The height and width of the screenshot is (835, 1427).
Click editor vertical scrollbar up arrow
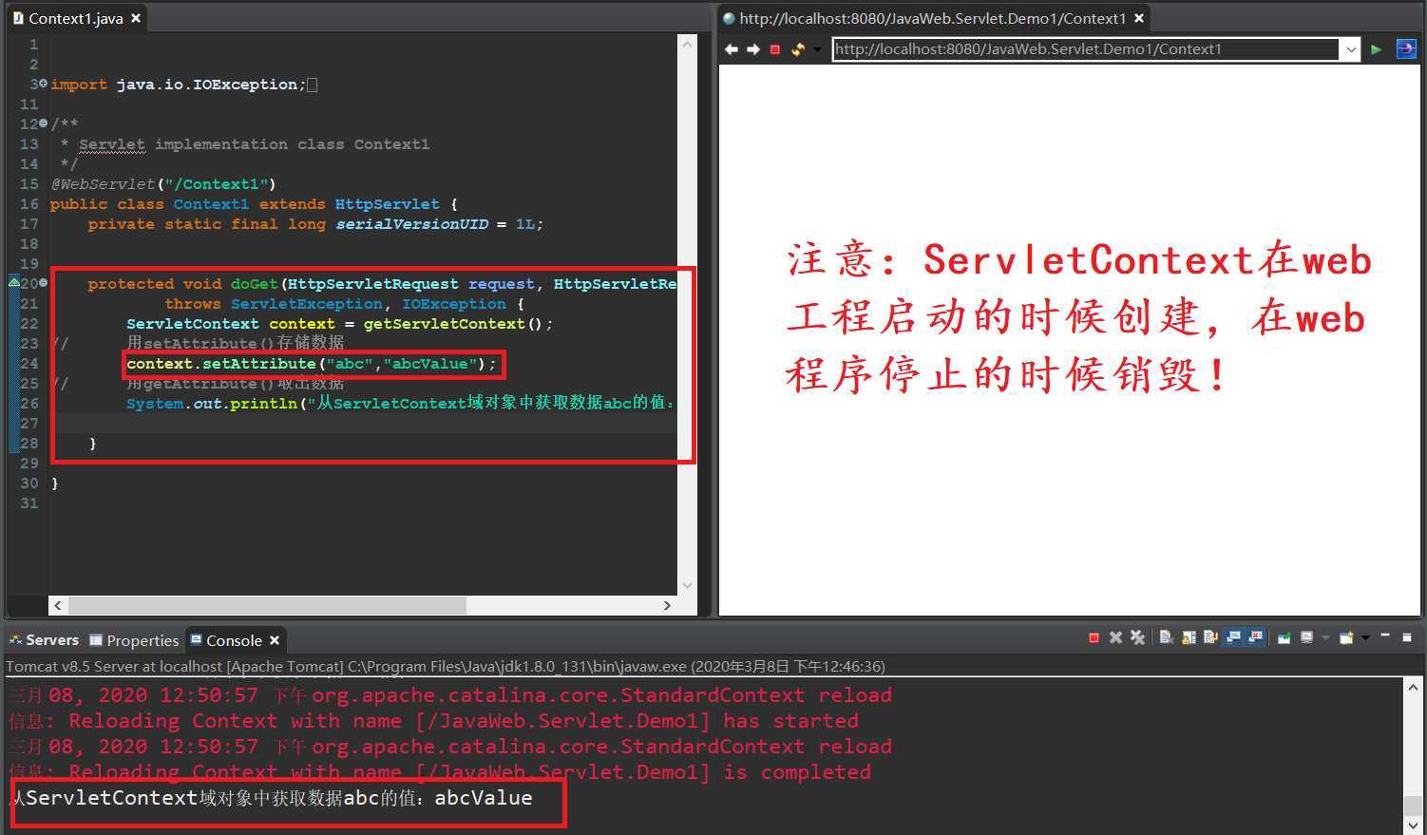(687, 43)
